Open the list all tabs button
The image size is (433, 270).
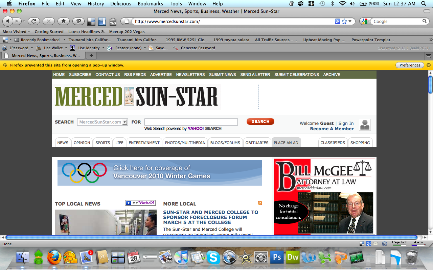pyautogui.click(x=428, y=56)
